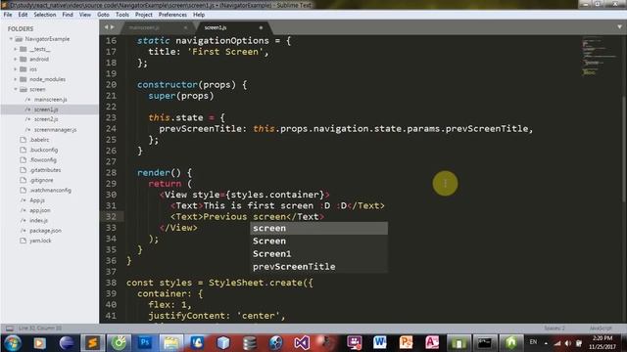The image size is (627, 352).
Task: Click line number 32 in the gutter
Action: coord(111,217)
